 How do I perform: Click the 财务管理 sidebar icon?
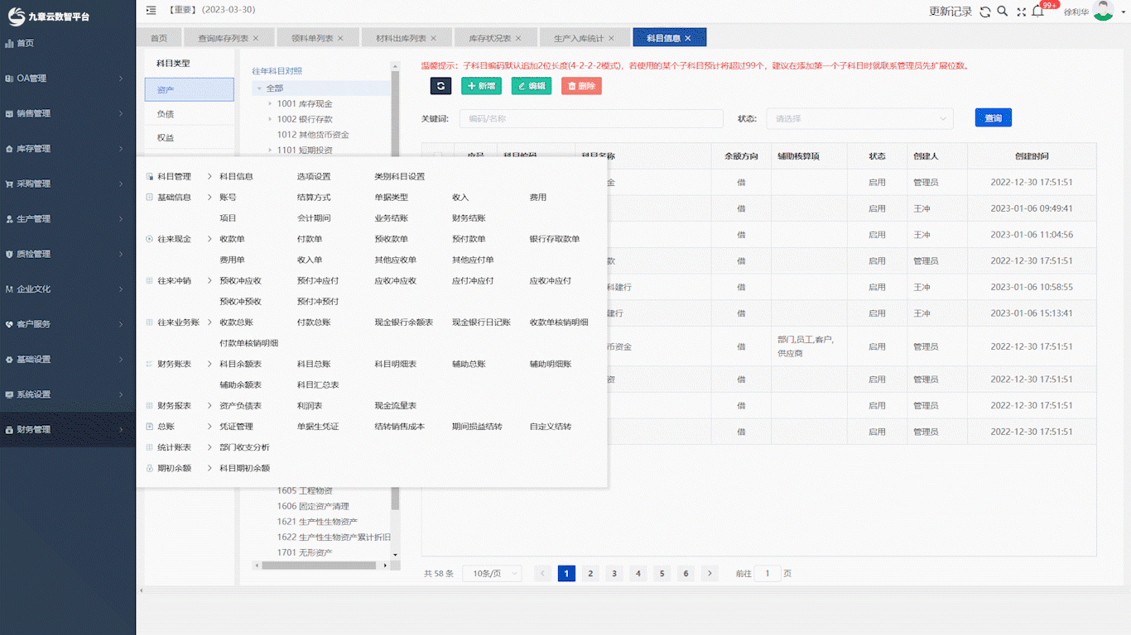pos(9,430)
